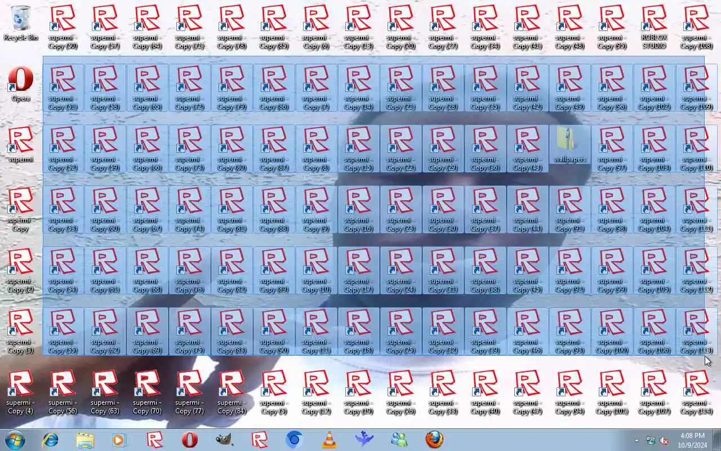Select shortcut 'supermi - Copy (97)'
Image resolution: width=721 pixels, height=451 pixels.
click(612, 149)
